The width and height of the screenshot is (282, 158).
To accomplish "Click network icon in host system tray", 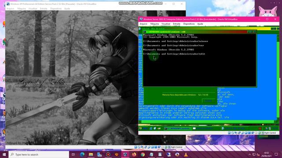I will tap(254, 154).
